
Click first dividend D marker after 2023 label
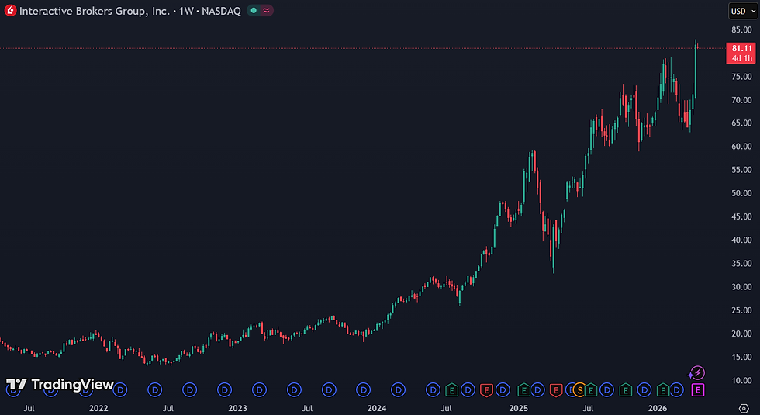[259, 389]
